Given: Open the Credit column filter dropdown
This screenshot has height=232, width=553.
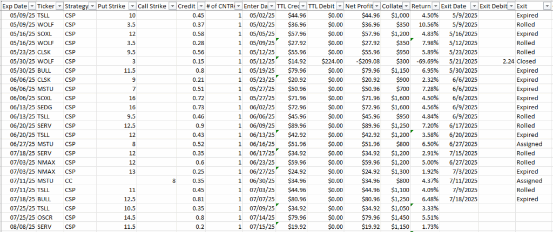Looking at the screenshot, I should coord(200,6).
